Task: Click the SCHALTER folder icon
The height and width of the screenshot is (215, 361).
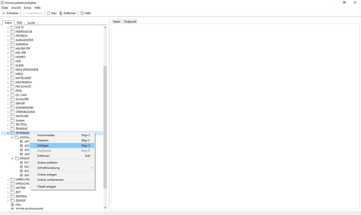Action: [12, 99]
